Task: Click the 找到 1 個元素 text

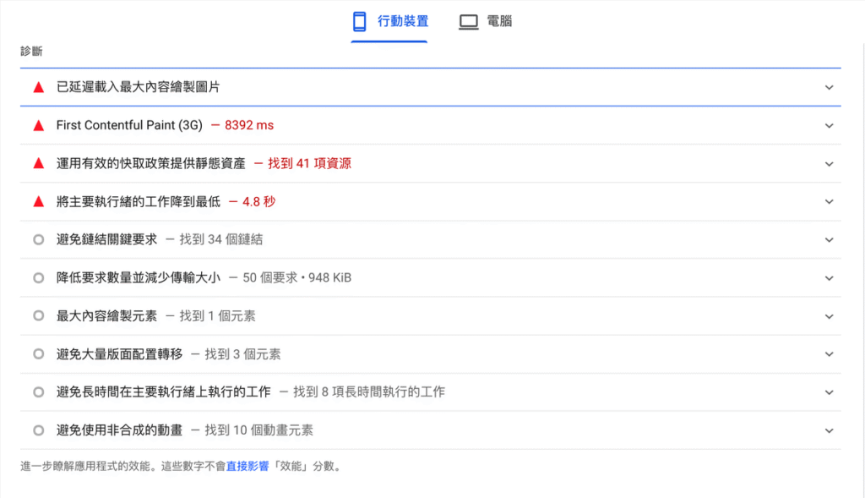Action: click(x=217, y=316)
